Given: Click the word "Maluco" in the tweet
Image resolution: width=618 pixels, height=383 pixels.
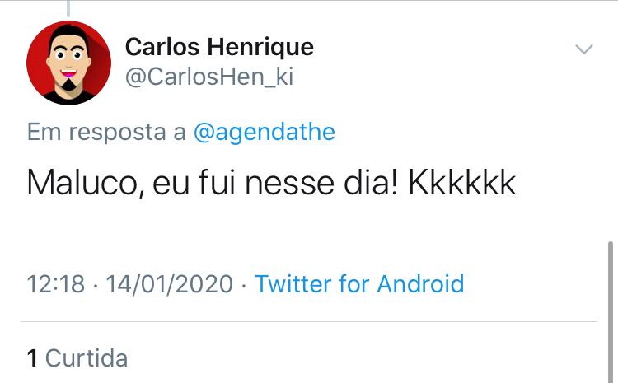Looking at the screenshot, I should coord(77,182).
